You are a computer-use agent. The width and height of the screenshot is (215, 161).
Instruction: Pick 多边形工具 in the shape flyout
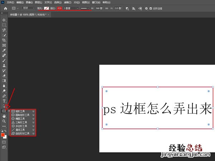click(x=20, y=126)
